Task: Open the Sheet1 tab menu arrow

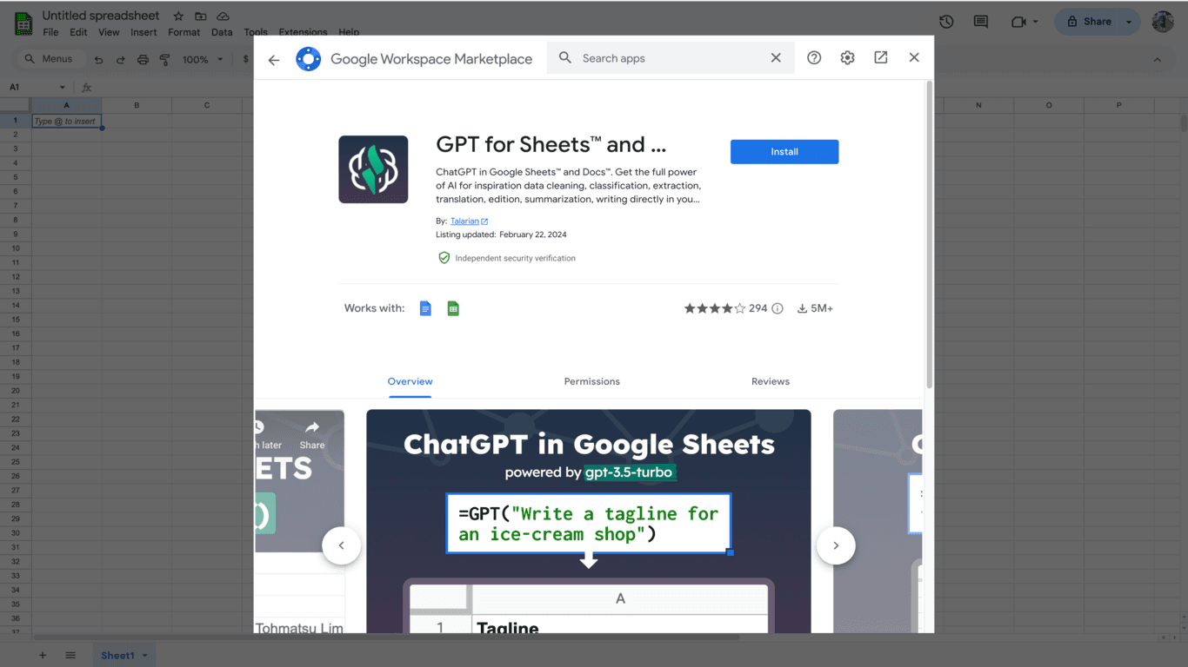Action: click(x=144, y=656)
